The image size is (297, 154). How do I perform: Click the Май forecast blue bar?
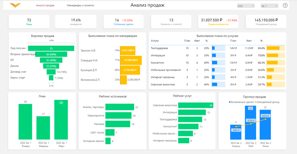click(251, 123)
